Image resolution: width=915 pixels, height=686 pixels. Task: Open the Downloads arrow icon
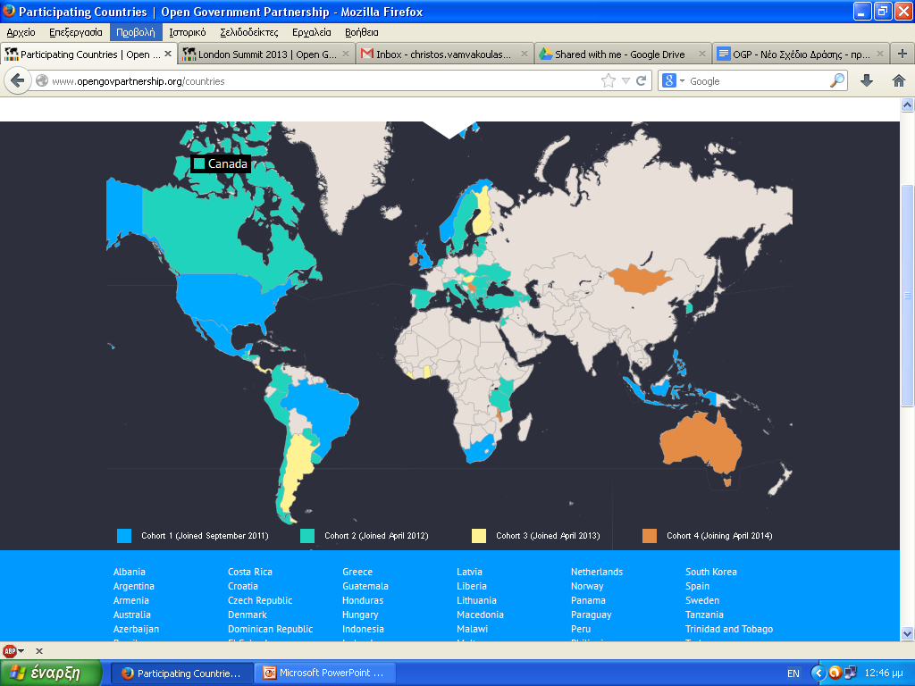coord(867,80)
